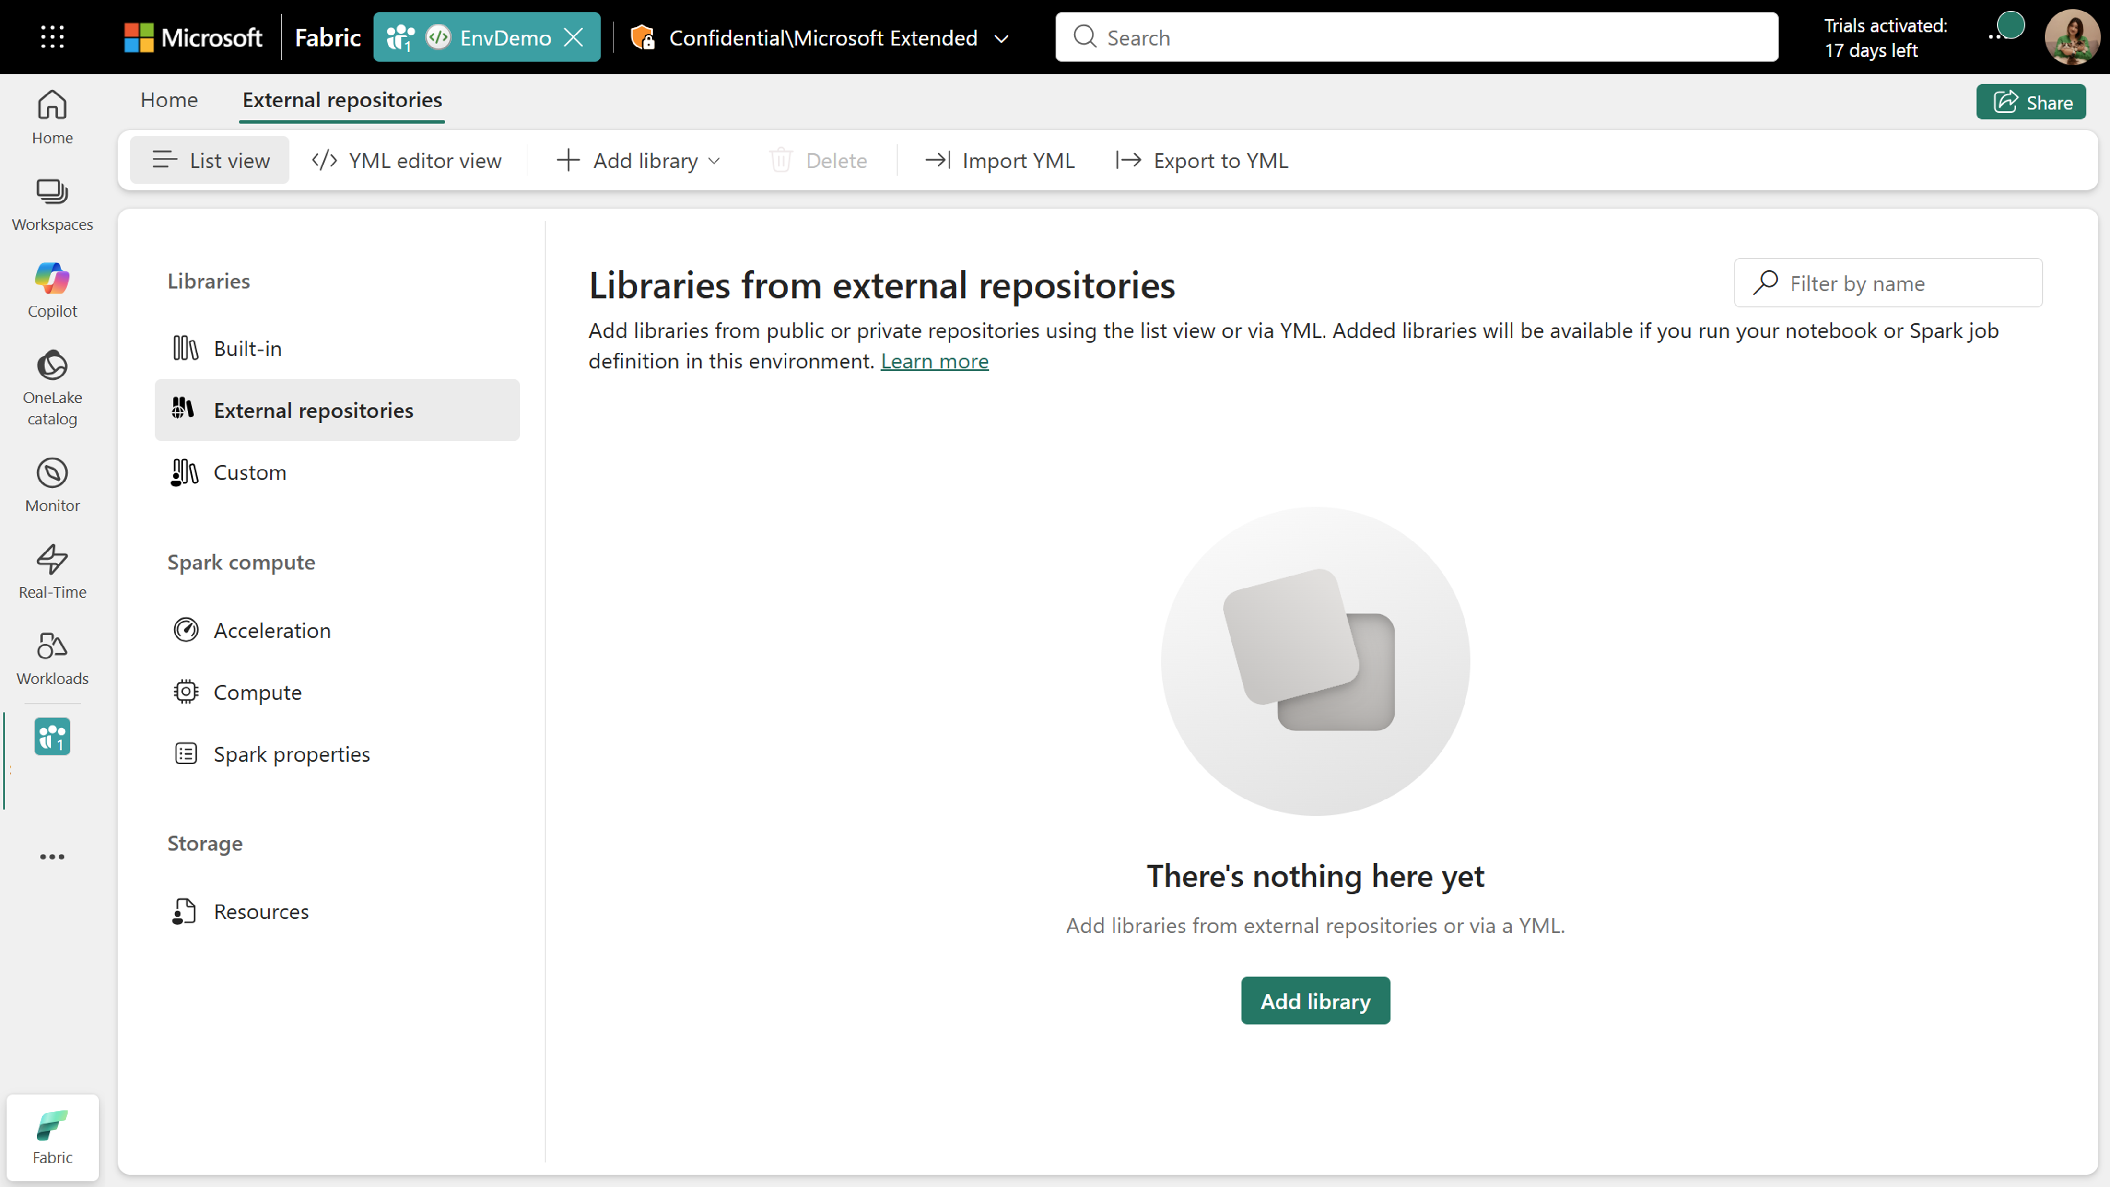This screenshot has width=2110, height=1187.
Task: Click Export to YML
Action: coord(1202,161)
